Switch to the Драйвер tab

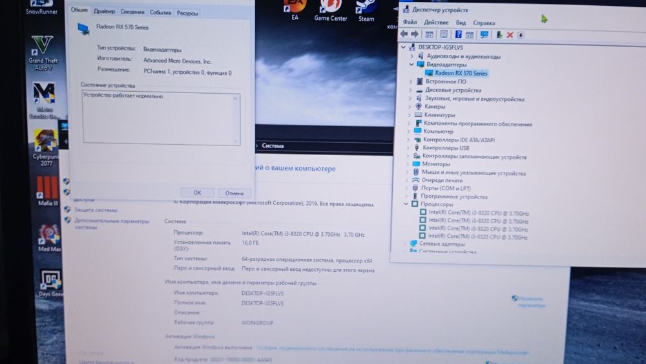tap(104, 11)
